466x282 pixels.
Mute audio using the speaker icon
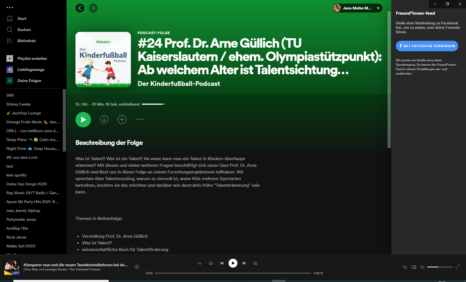pyautogui.click(x=422, y=267)
